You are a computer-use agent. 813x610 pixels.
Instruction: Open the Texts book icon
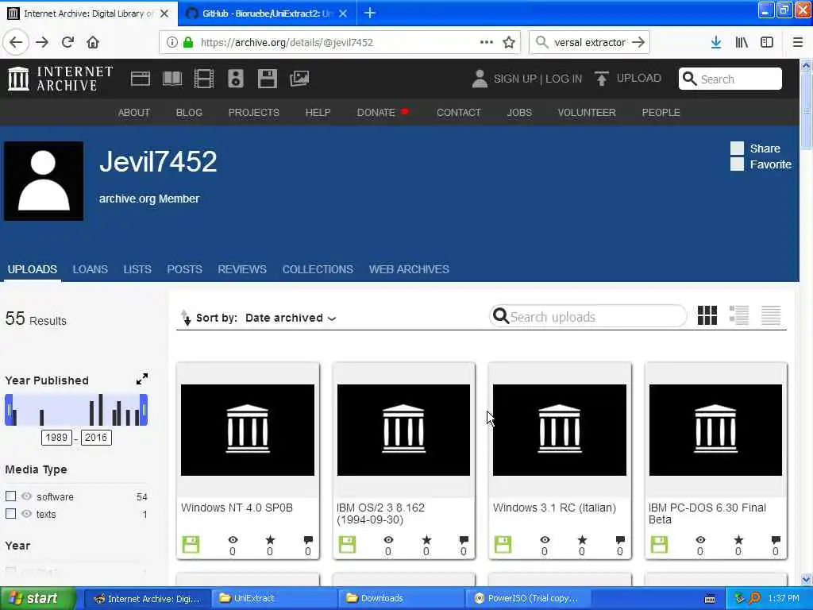(x=172, y=79)
